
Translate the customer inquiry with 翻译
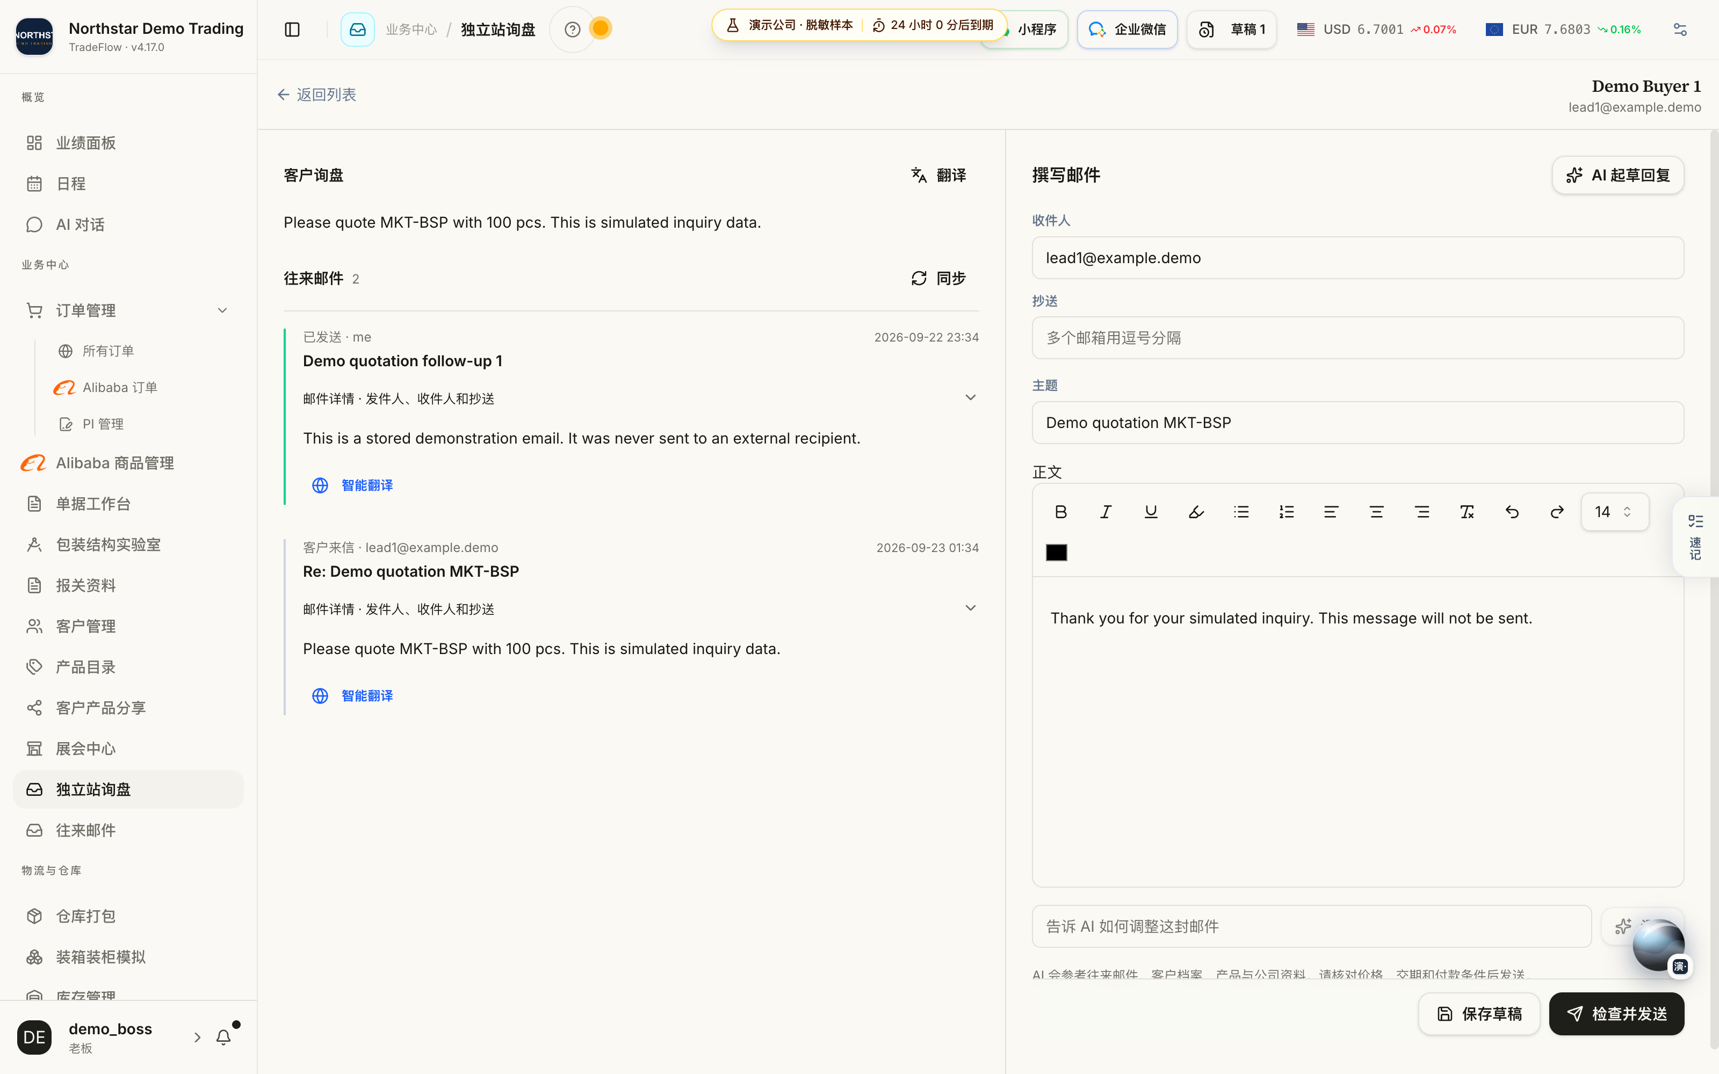pos(938,175)
